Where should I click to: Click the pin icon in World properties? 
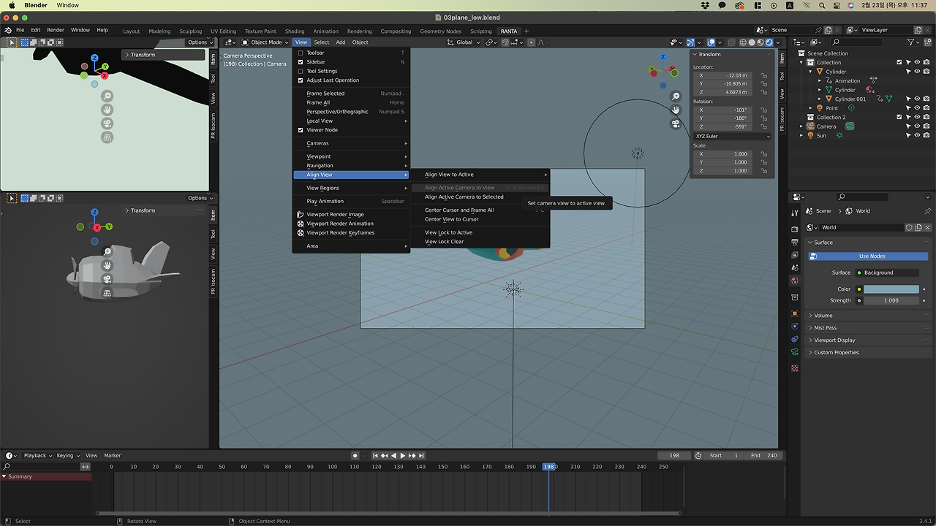click(x=927, y=211)
